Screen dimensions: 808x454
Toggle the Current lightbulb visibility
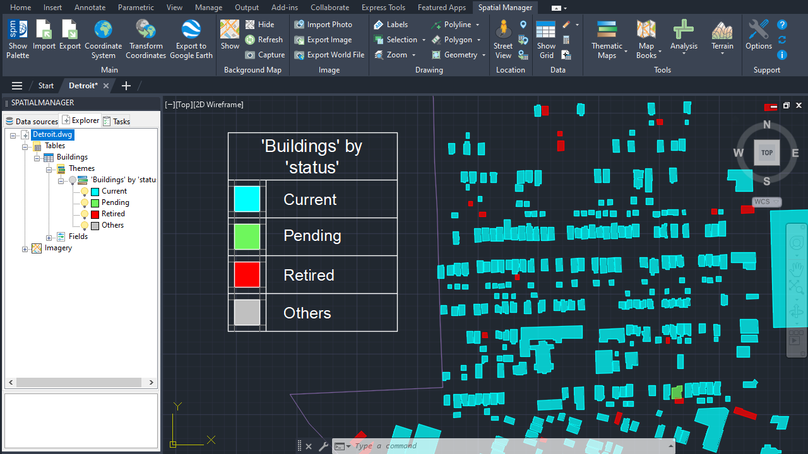(x=85, y=192)
